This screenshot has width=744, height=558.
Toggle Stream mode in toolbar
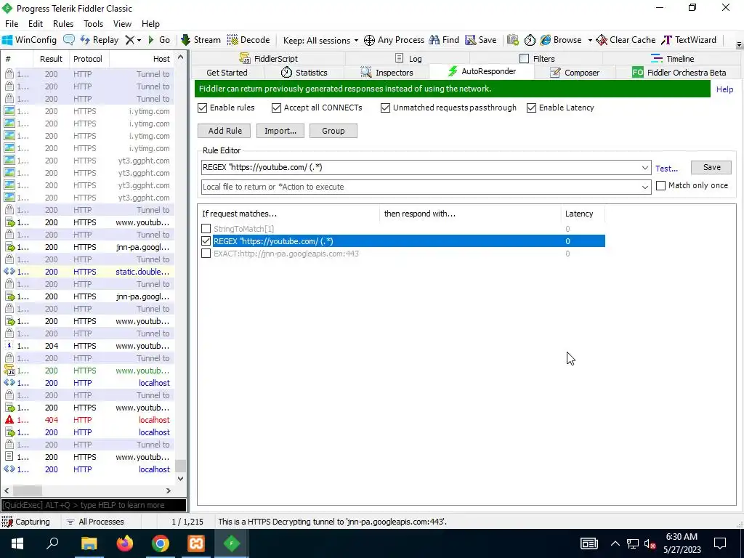201,40
